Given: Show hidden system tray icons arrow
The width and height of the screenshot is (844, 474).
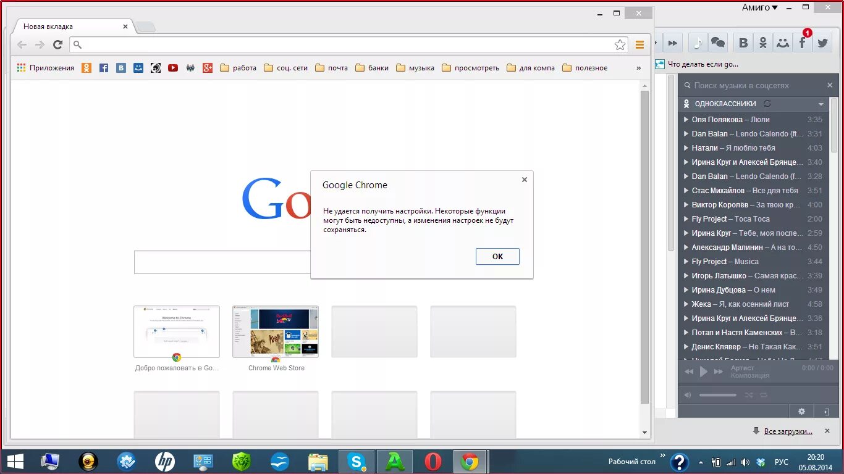Looking at the screenshot, I should pos(701,462).
